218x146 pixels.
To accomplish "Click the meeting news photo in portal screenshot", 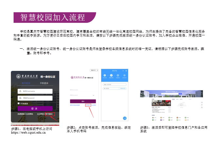I will 161,103.
